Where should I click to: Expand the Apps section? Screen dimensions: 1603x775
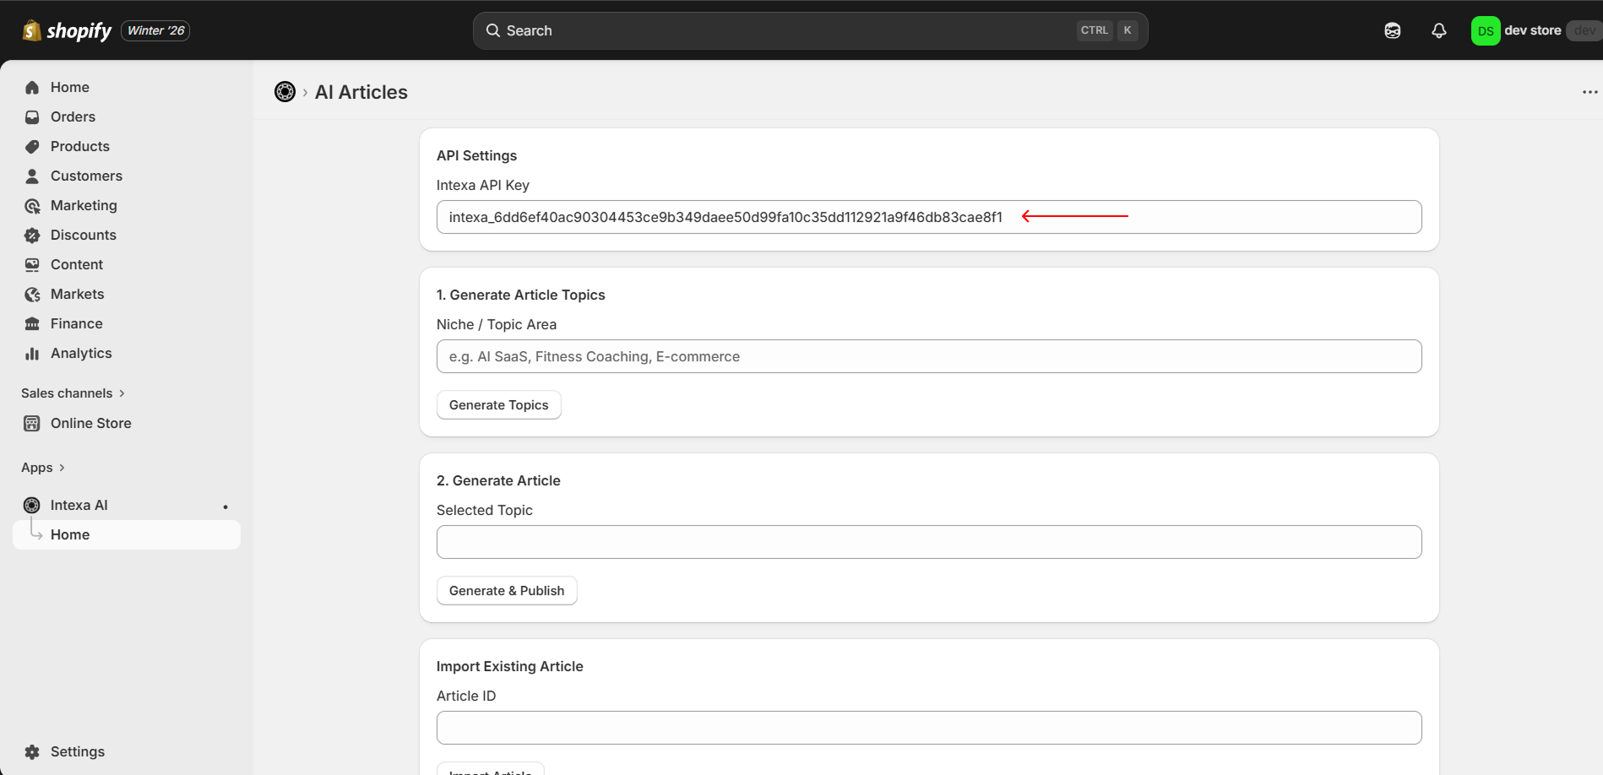tap(43, 468)
